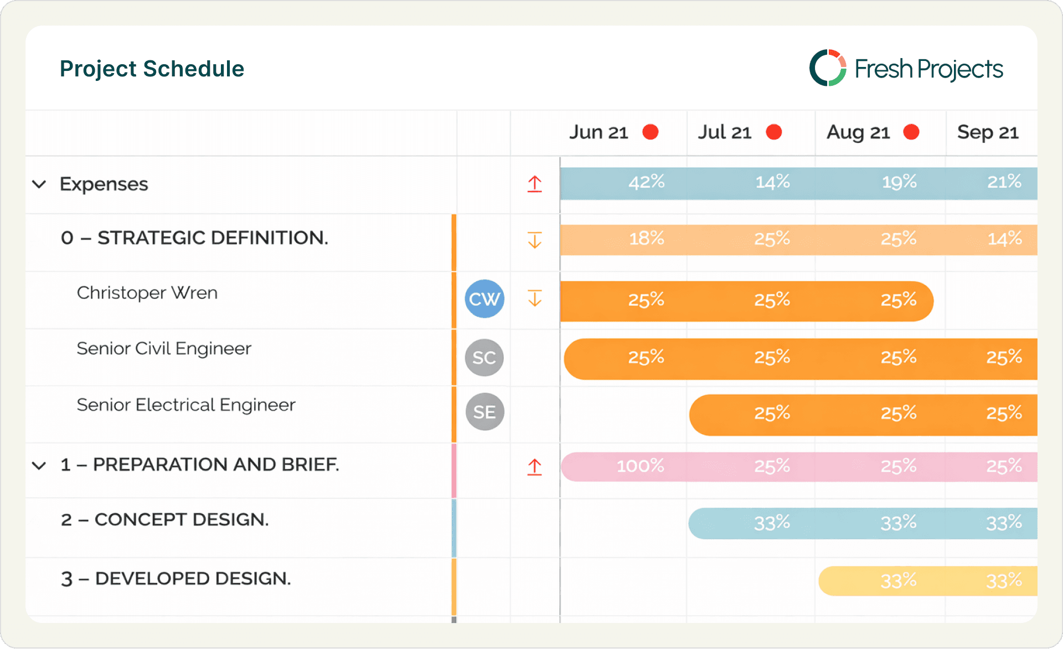Toggle the red dot next to Jun 21
Image resolution: width=1063 pixels, height=649 pixels.
(651, 132)
